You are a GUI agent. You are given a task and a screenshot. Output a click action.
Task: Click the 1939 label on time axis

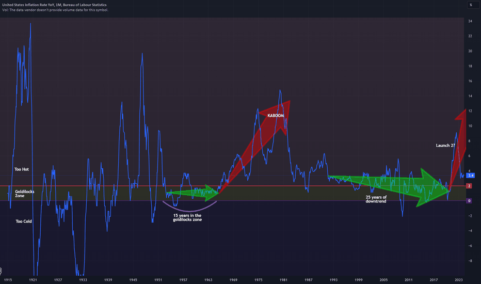[x=108, y=280]
